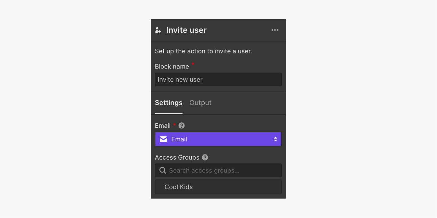The image size is (437, 218).
Task: Click the magnifier icon in access groups search
Action: [x=163, y=170]
